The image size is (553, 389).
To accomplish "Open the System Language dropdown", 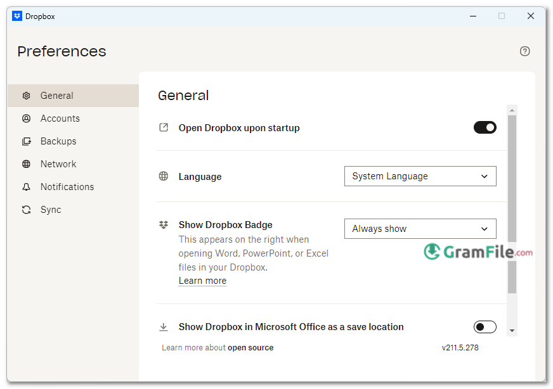I will coord(420,176).
